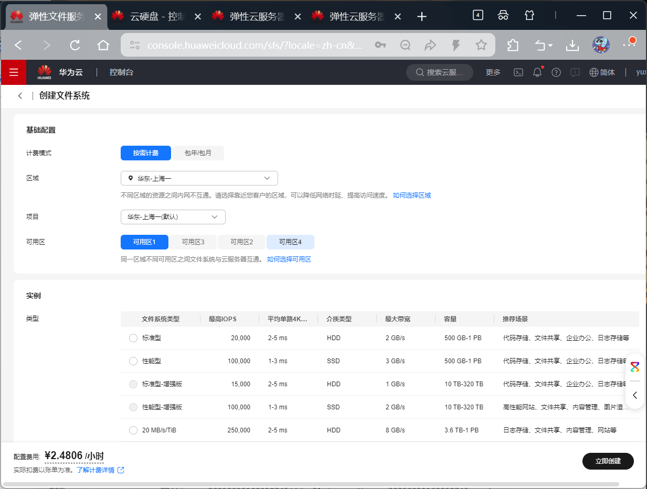The width and height of the screenshot is (647, 489).
Task: Open site settings icon in address bar
Action: tap(135, 46)
